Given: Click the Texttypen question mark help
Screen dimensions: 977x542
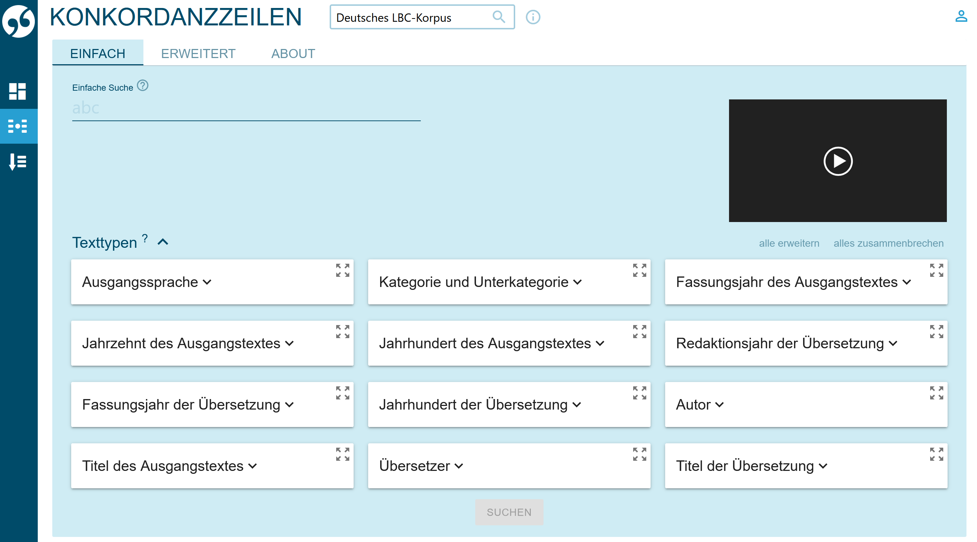Looking at the screenshot, I should tap(145, 238).
